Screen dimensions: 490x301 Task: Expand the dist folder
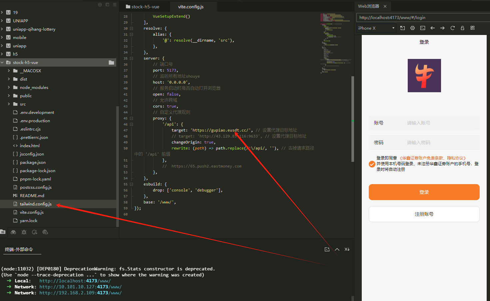(9, 79)
